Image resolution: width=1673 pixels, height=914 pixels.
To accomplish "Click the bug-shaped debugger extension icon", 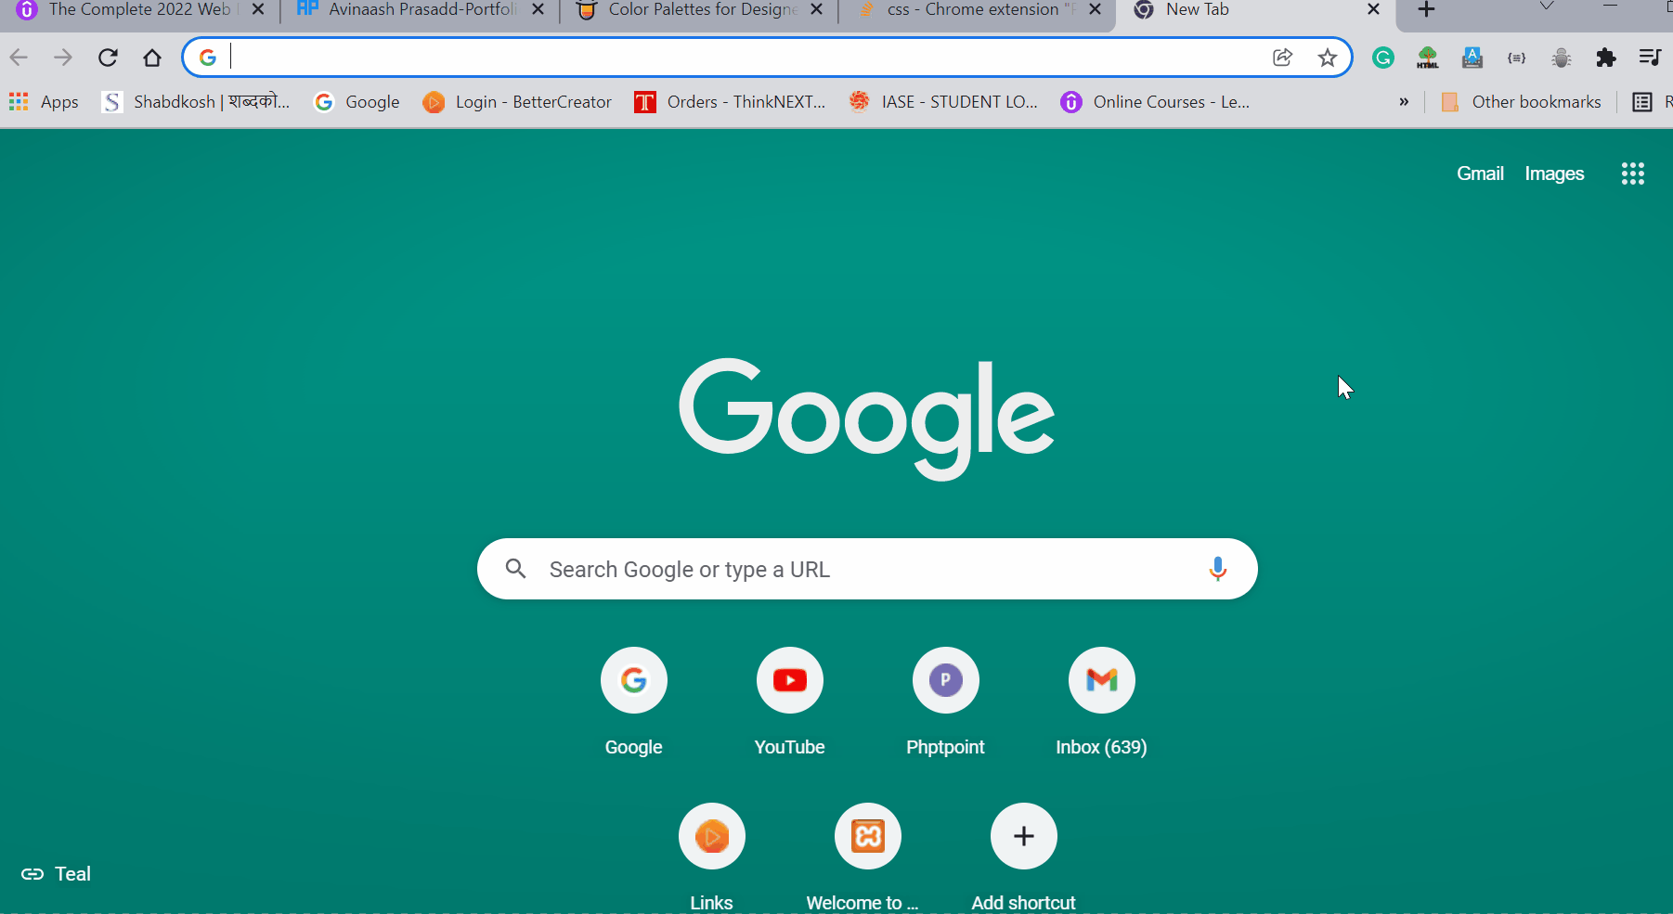I will [x=1562, y=57].
